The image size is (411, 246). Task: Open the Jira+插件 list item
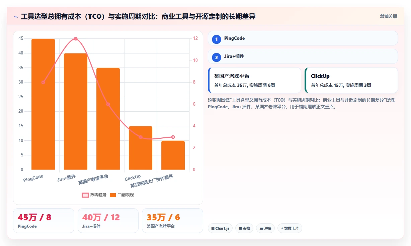(x=303, y=56)
